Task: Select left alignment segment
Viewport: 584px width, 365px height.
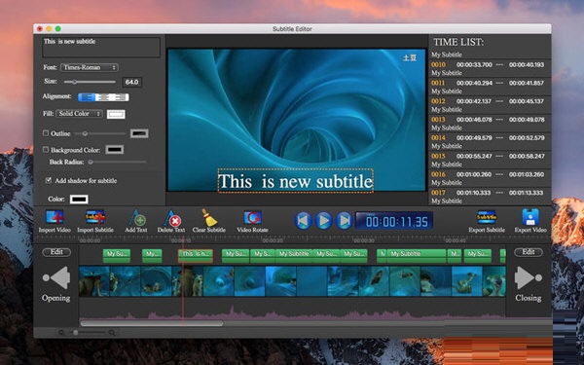Action: click(x=87, y=97)
